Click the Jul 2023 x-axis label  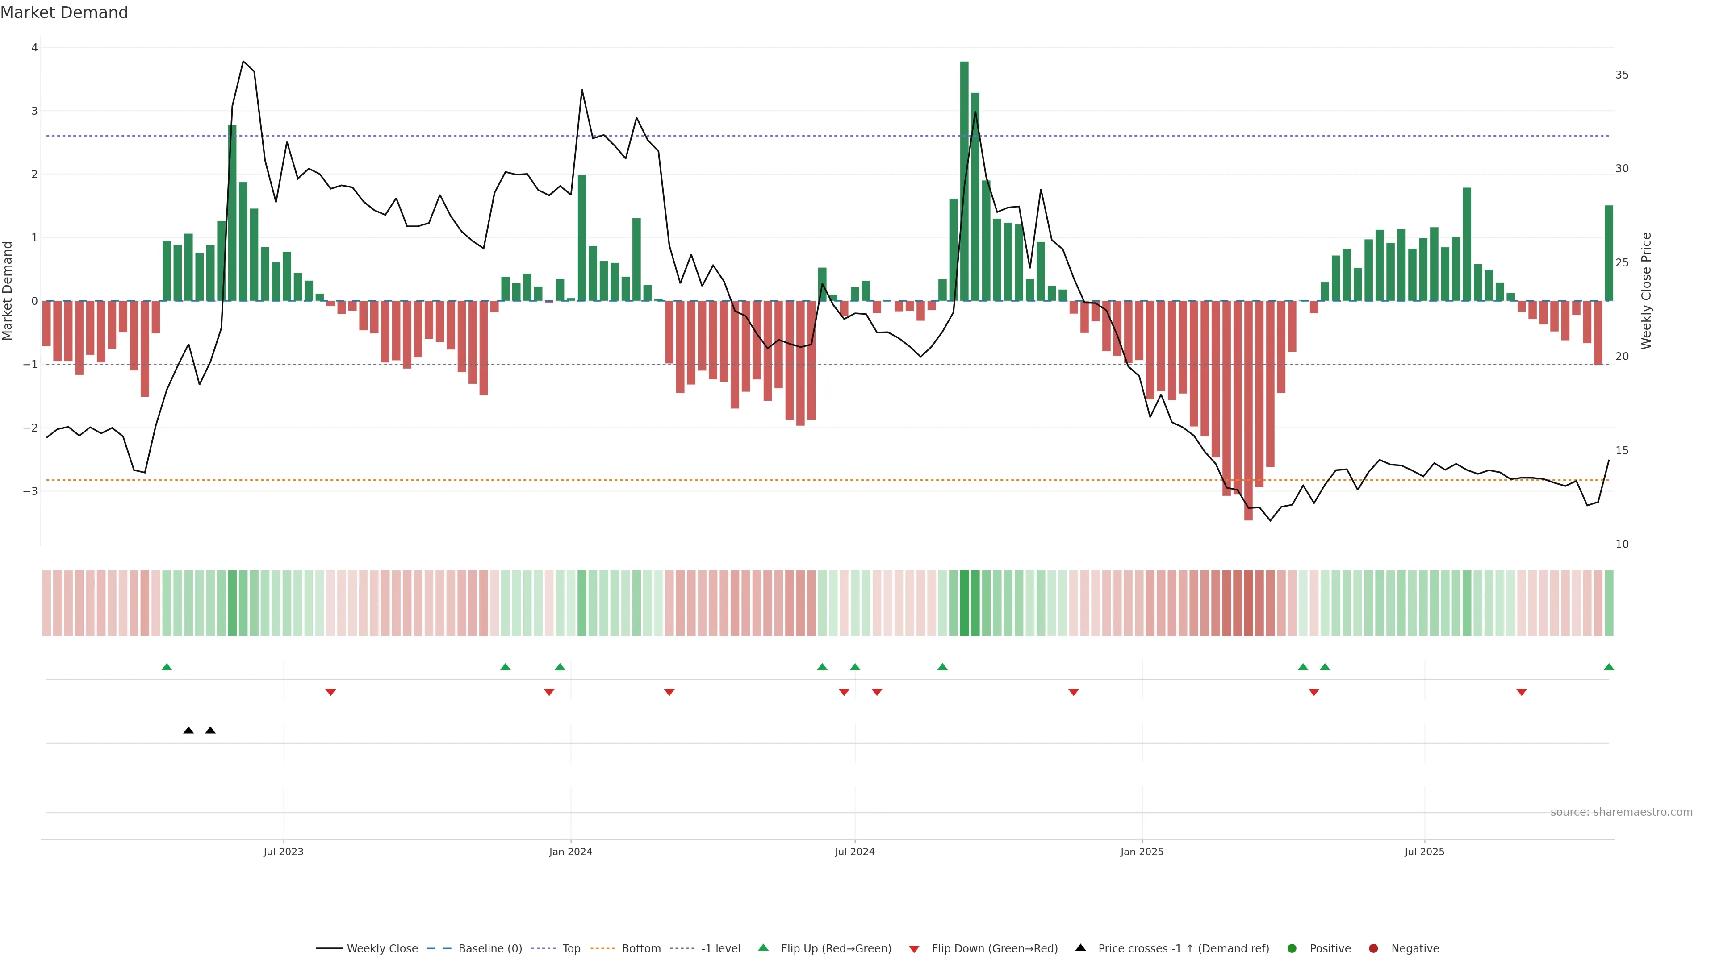[x=283, y=852]
